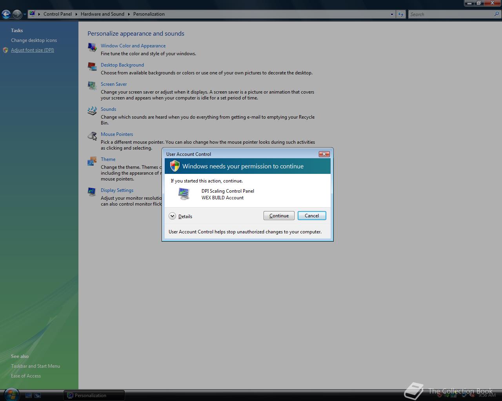
Task: Click the Theme icon
Action: [92, 161]
